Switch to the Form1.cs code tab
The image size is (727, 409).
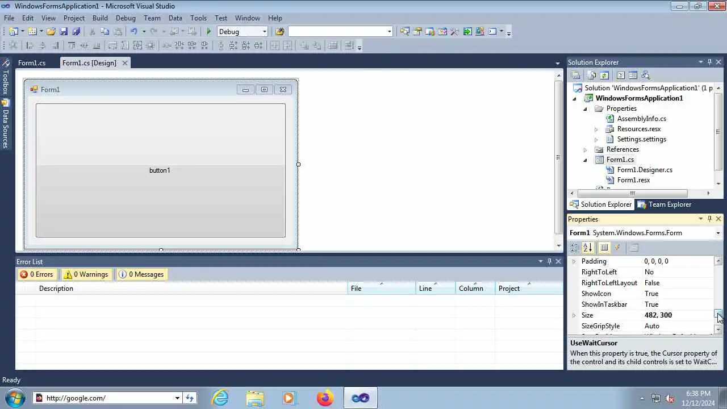(x=32, y=63)
